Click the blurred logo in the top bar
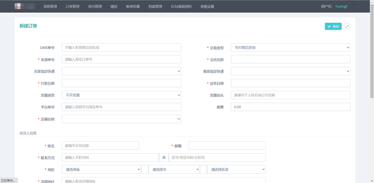Image resolution: width=374 pixels, height=183 pixels. (25, 7)
